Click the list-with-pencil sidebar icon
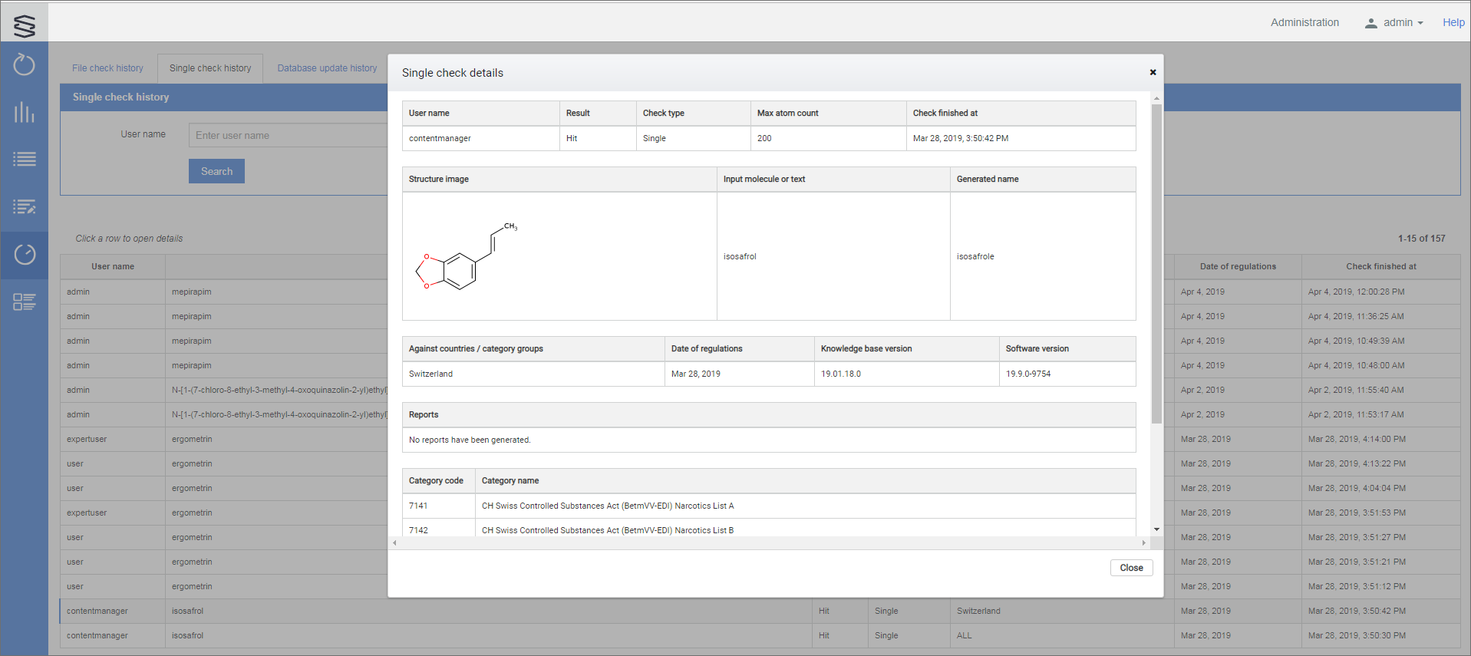 25,207
